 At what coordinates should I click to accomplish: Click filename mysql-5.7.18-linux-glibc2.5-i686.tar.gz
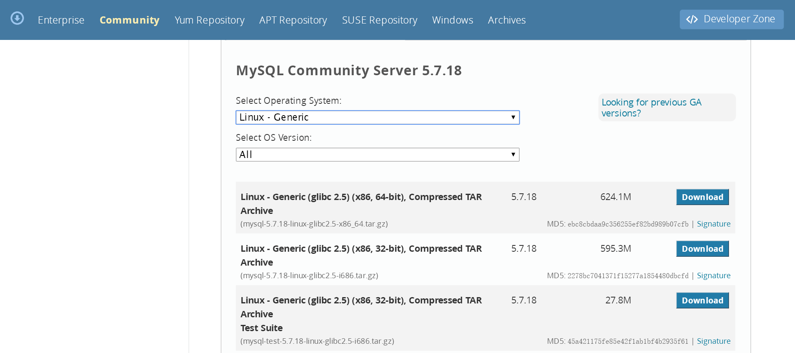click(x=309, y=276)
